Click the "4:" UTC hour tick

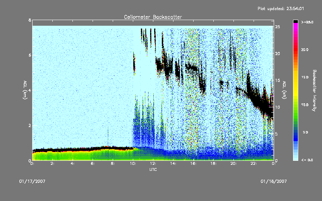72,164
